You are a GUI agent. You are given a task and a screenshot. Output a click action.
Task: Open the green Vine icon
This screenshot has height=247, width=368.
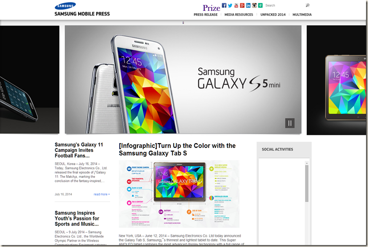(260, 5)
